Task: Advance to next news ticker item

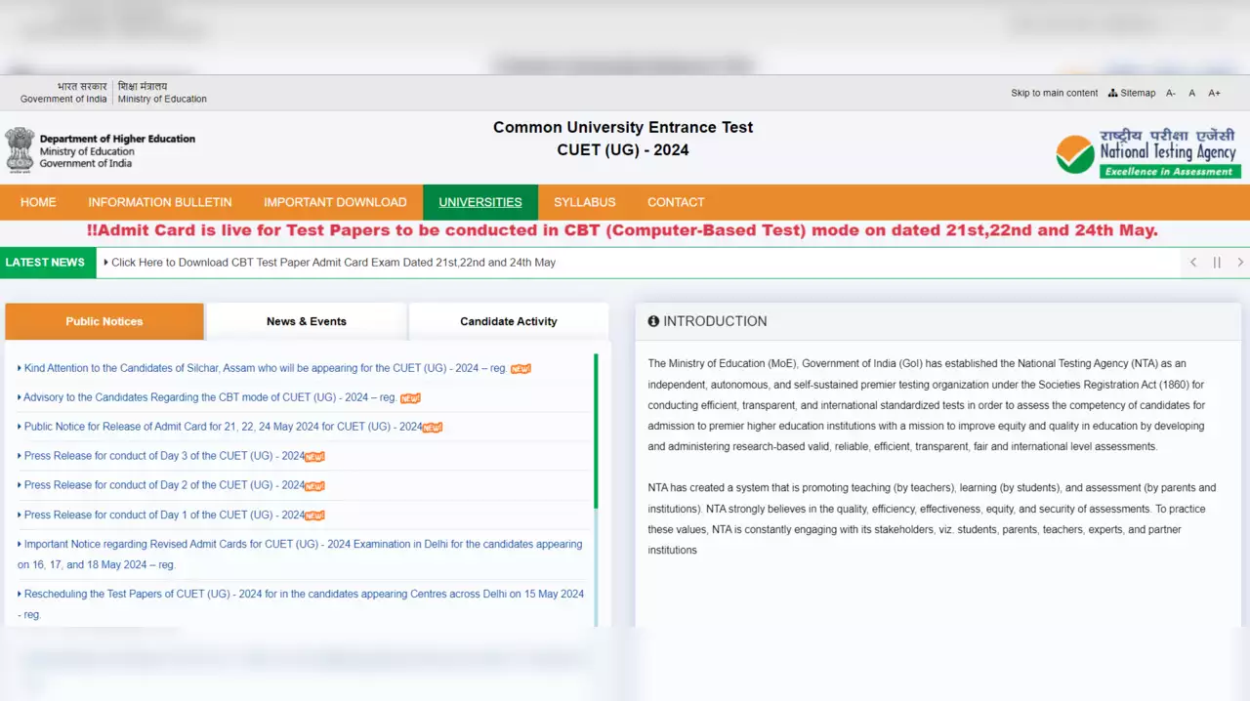Action: pos(1240,263)
